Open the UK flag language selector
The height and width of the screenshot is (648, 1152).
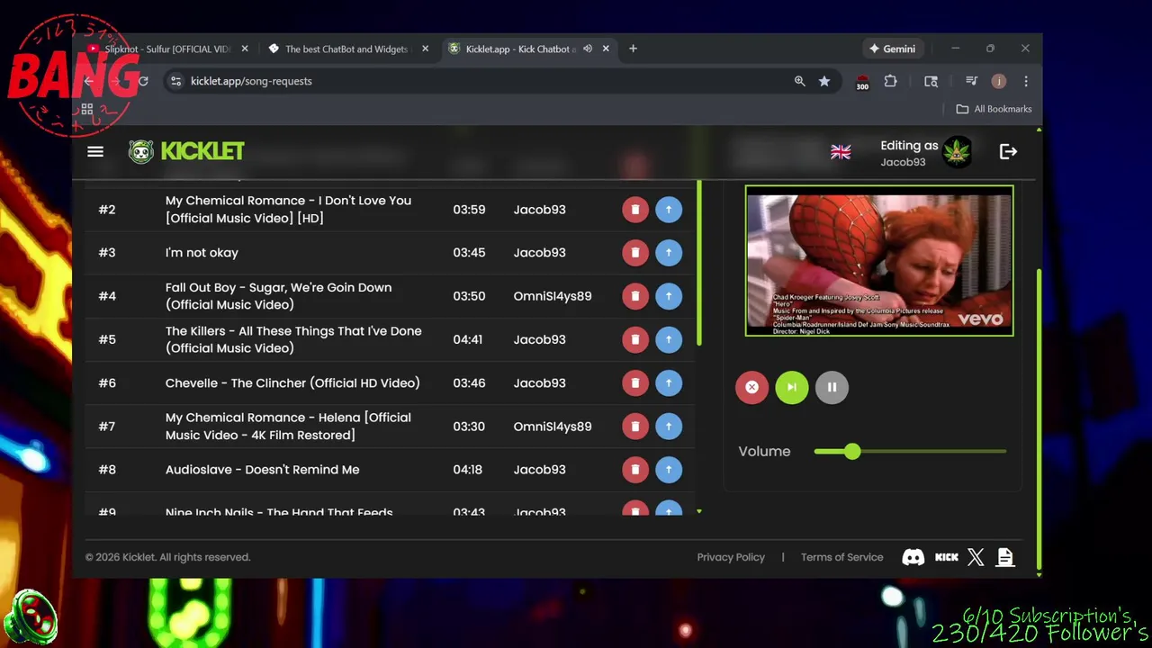click(841, 152)
